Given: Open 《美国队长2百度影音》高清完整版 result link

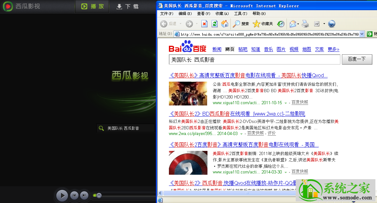Looking at the screenshot, I should click(244, 145).
